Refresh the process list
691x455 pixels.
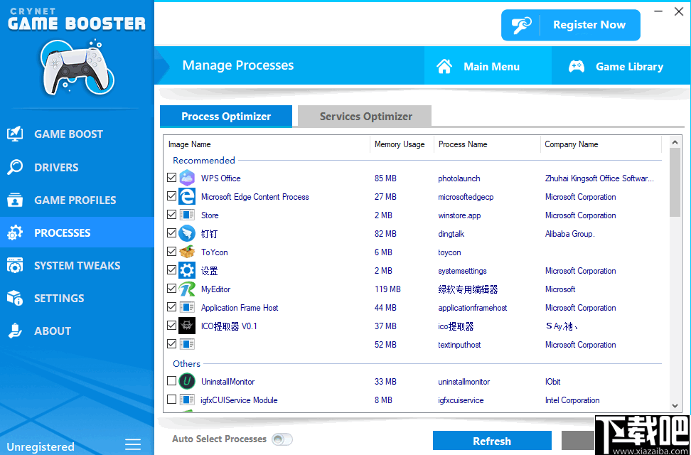point(492,441)
